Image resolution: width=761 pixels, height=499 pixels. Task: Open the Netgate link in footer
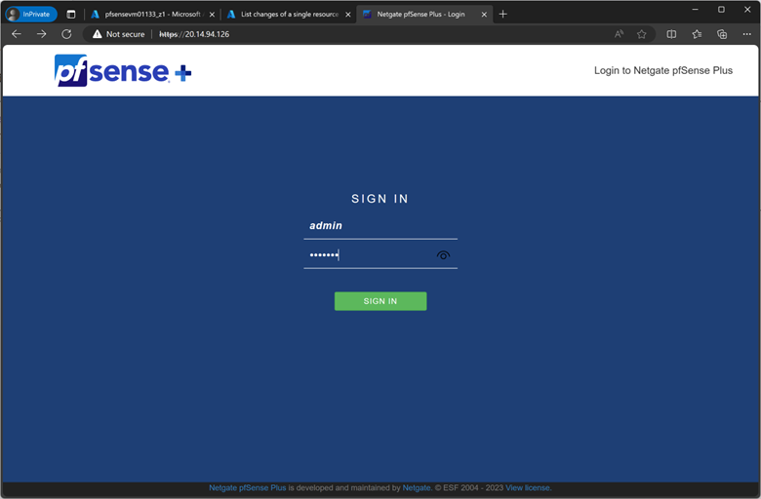(417, 488)
